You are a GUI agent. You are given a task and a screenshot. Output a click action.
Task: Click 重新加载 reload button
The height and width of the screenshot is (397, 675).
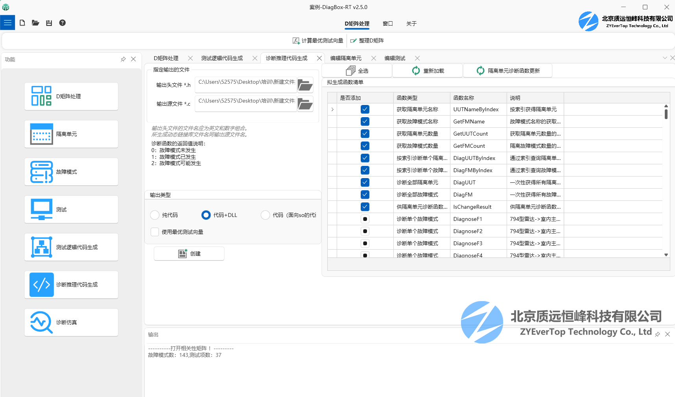coord(428,71)
